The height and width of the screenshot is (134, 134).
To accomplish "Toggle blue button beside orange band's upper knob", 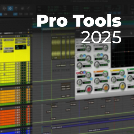I will (x=108, y=78).
